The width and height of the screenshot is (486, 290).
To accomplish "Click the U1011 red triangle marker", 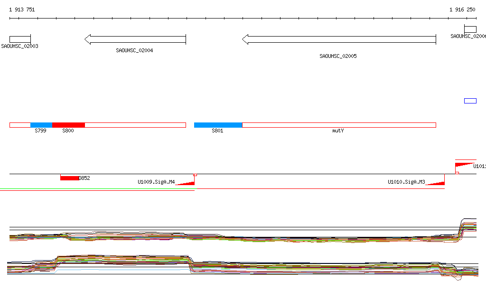I will (x=465, y=165).
